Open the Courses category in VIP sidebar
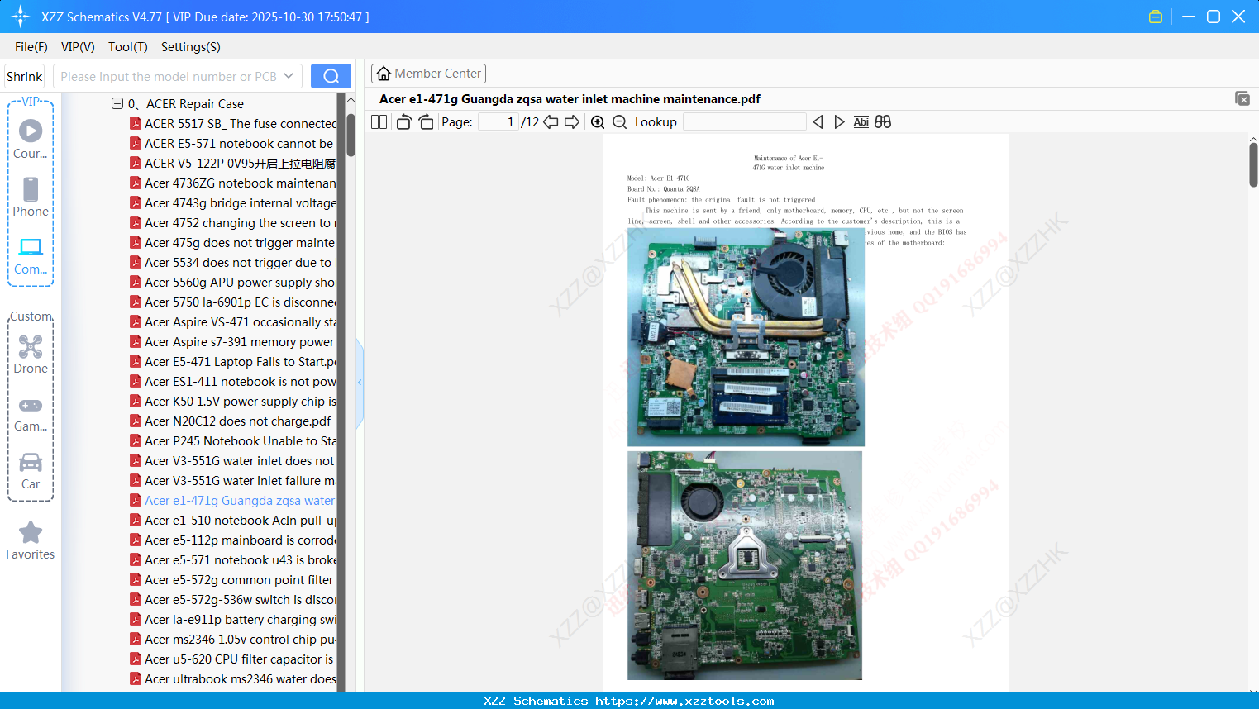This screenshot has width=1259, height=709. tap(31, 140)
